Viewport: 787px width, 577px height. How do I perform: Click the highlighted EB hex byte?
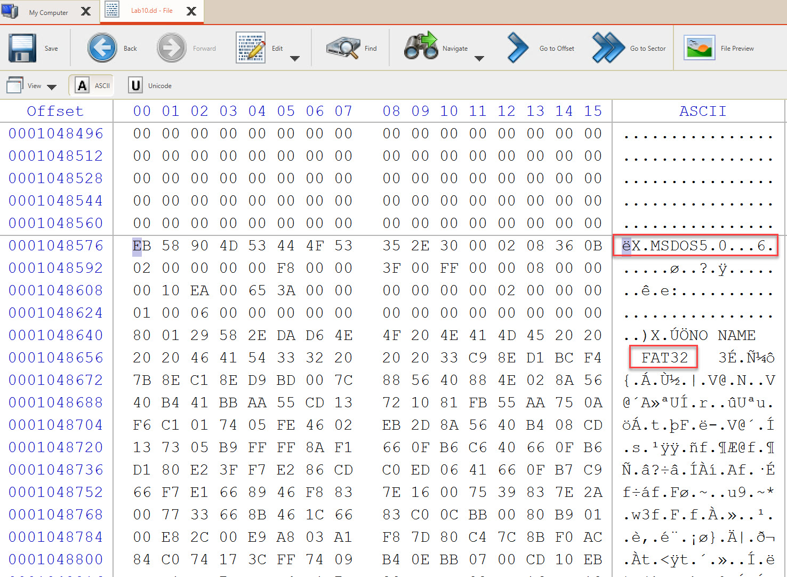(x=142, y=246)
